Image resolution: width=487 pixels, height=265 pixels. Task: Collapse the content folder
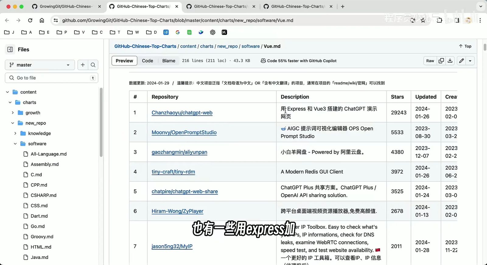(8, 92)
